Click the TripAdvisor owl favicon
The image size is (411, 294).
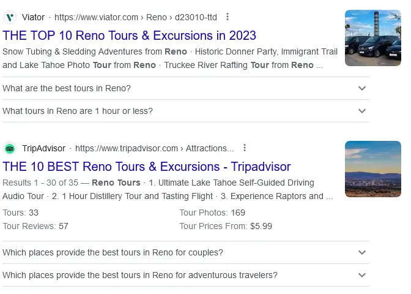10,149
